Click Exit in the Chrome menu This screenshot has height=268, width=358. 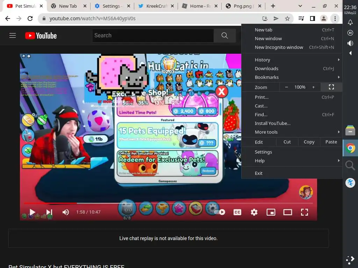pos(292,173)
